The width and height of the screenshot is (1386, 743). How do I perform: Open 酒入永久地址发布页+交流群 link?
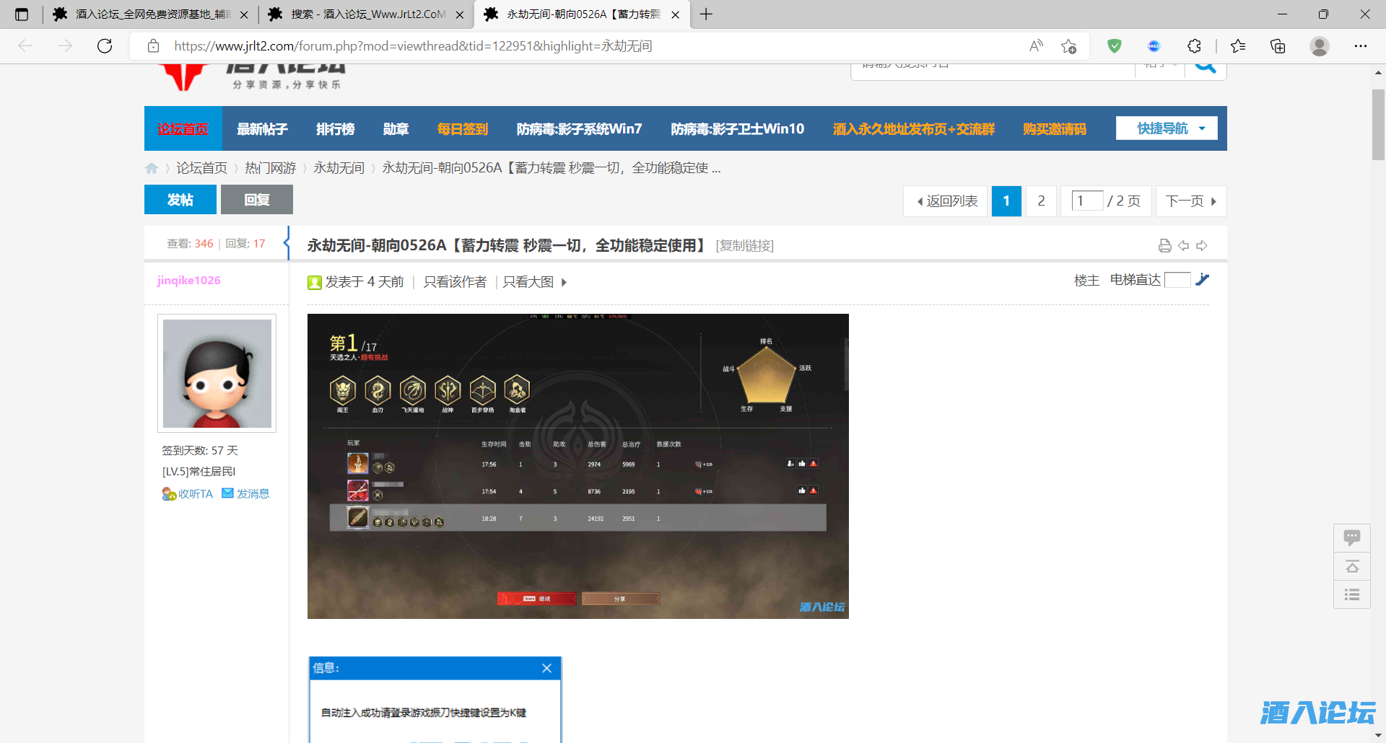pyautogui.click(x=914, y=129)
